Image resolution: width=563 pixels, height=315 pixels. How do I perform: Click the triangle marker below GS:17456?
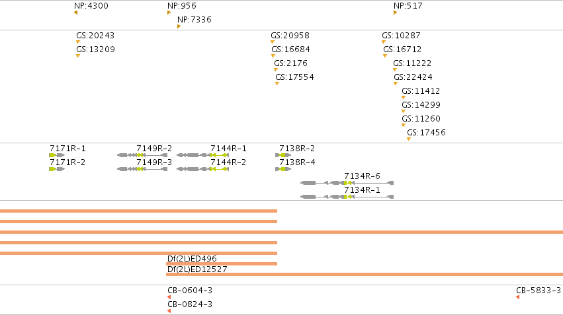(x=409, y=139)
